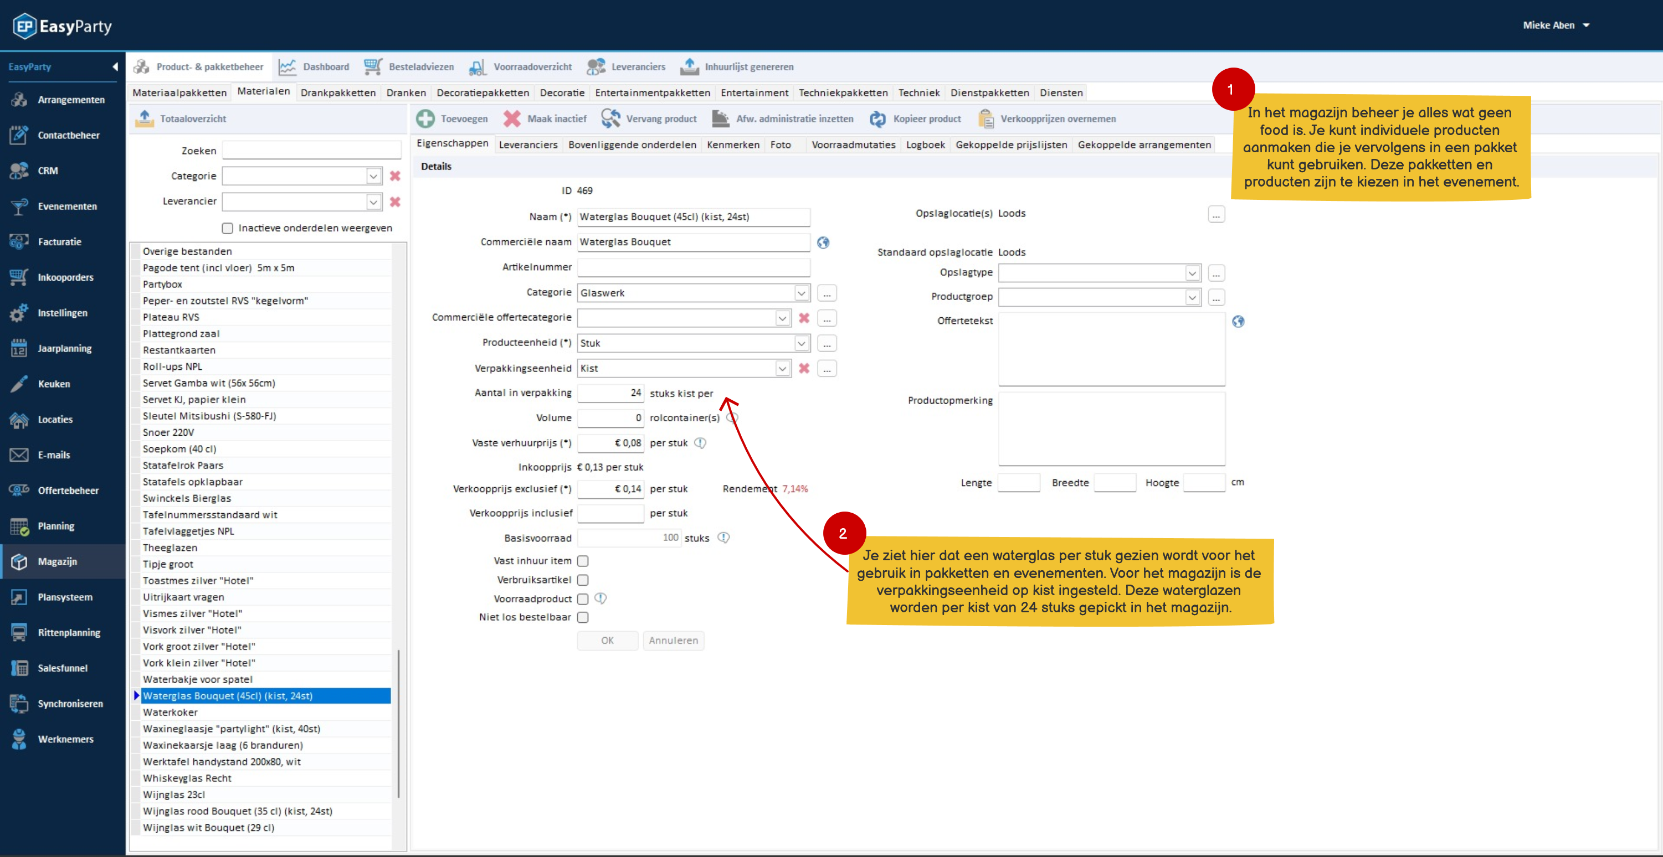Clear the Verpakkingseenheid value
The image size is (1663, 857).
(x=804, y=368)
